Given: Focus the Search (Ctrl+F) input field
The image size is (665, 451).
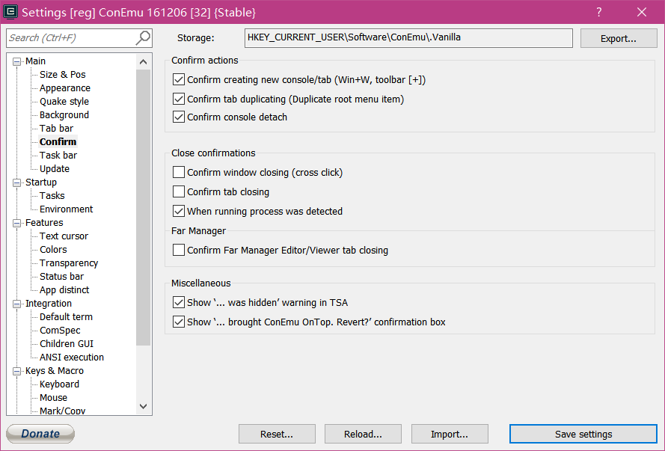Looking at the screenshot, I should point(69,38).
